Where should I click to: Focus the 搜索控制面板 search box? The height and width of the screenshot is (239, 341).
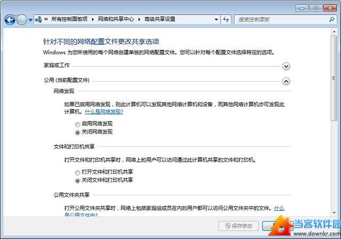pos(282,19)
